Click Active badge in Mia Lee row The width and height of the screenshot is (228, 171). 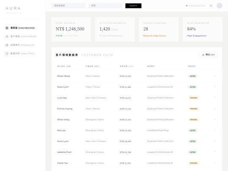tap(193, 130)
